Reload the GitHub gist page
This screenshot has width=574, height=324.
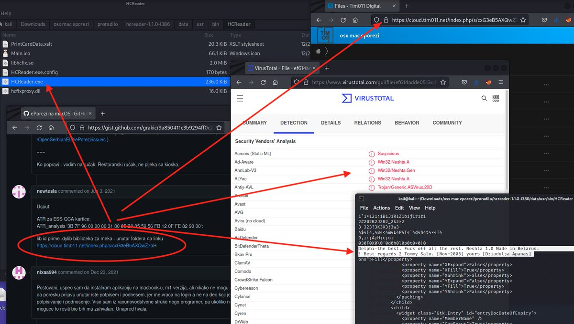[x=39, y=128]
